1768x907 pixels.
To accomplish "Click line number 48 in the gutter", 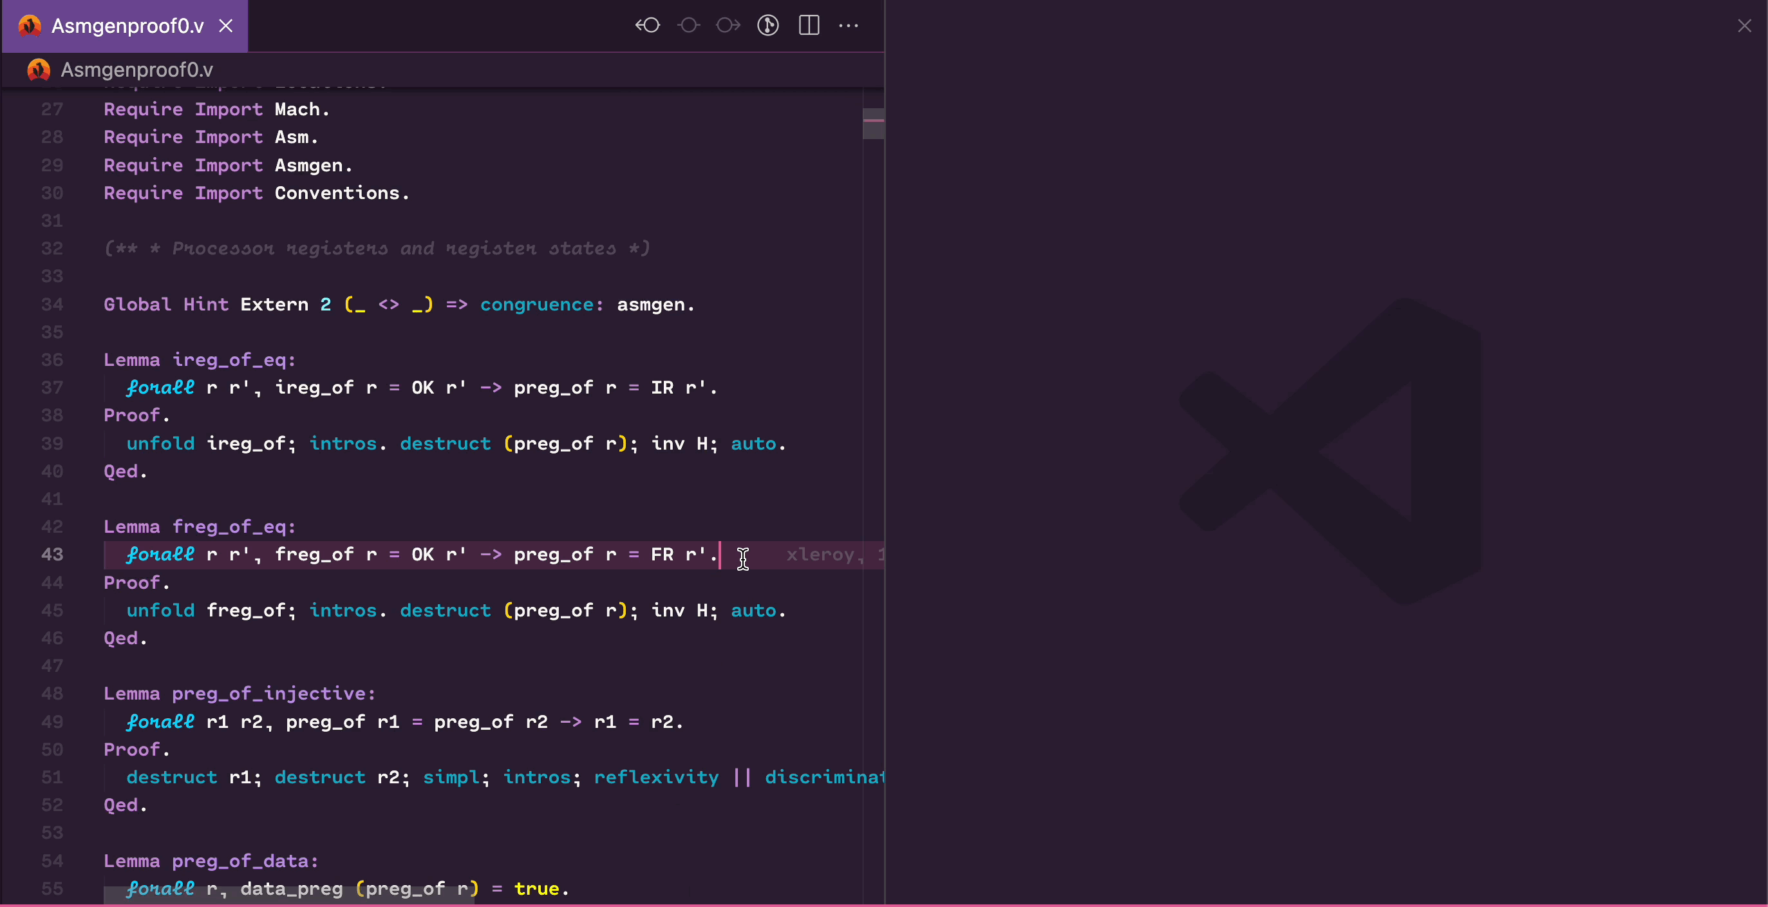I will pos(52,694).
